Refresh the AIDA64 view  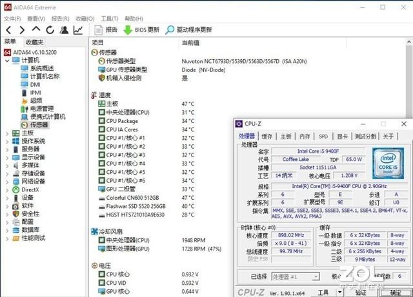(x=50, y=30)
